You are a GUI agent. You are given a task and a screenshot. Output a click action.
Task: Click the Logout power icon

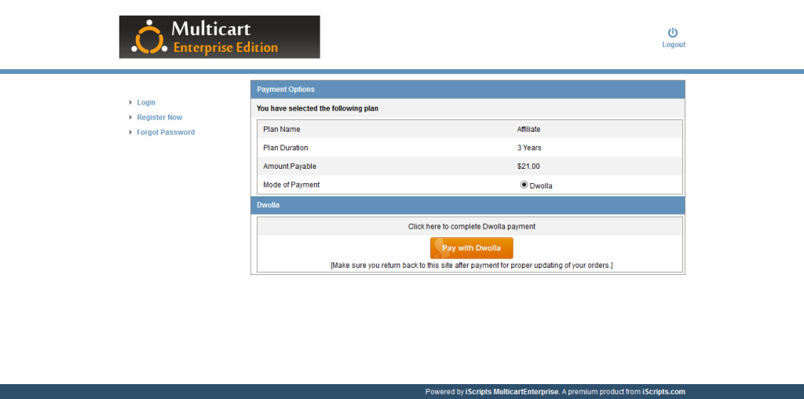673,32
